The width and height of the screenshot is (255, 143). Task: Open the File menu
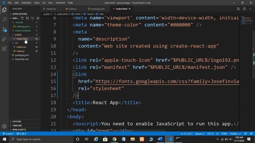click(x=10, y=3)
